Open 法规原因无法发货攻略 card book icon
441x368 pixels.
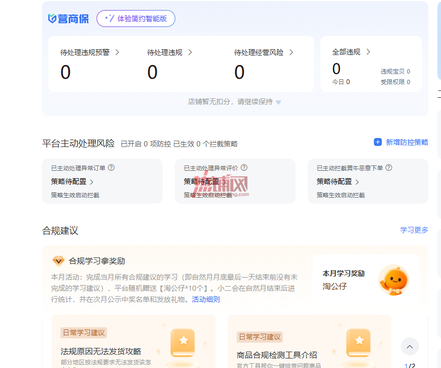[183, 343]
